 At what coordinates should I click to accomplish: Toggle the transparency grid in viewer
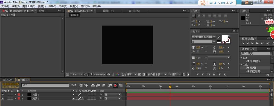144,74
